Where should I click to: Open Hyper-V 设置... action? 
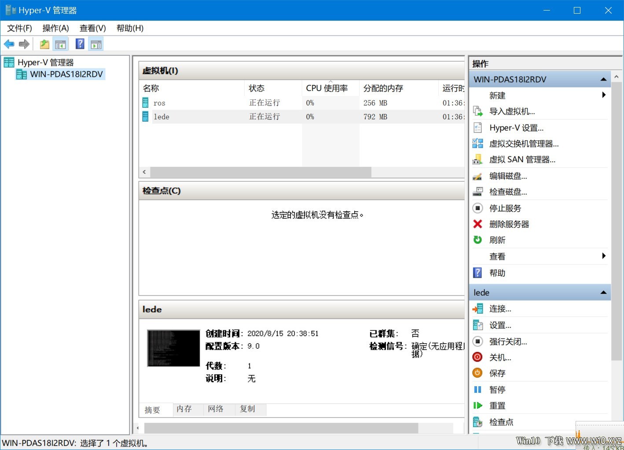[x=517, y=128]
